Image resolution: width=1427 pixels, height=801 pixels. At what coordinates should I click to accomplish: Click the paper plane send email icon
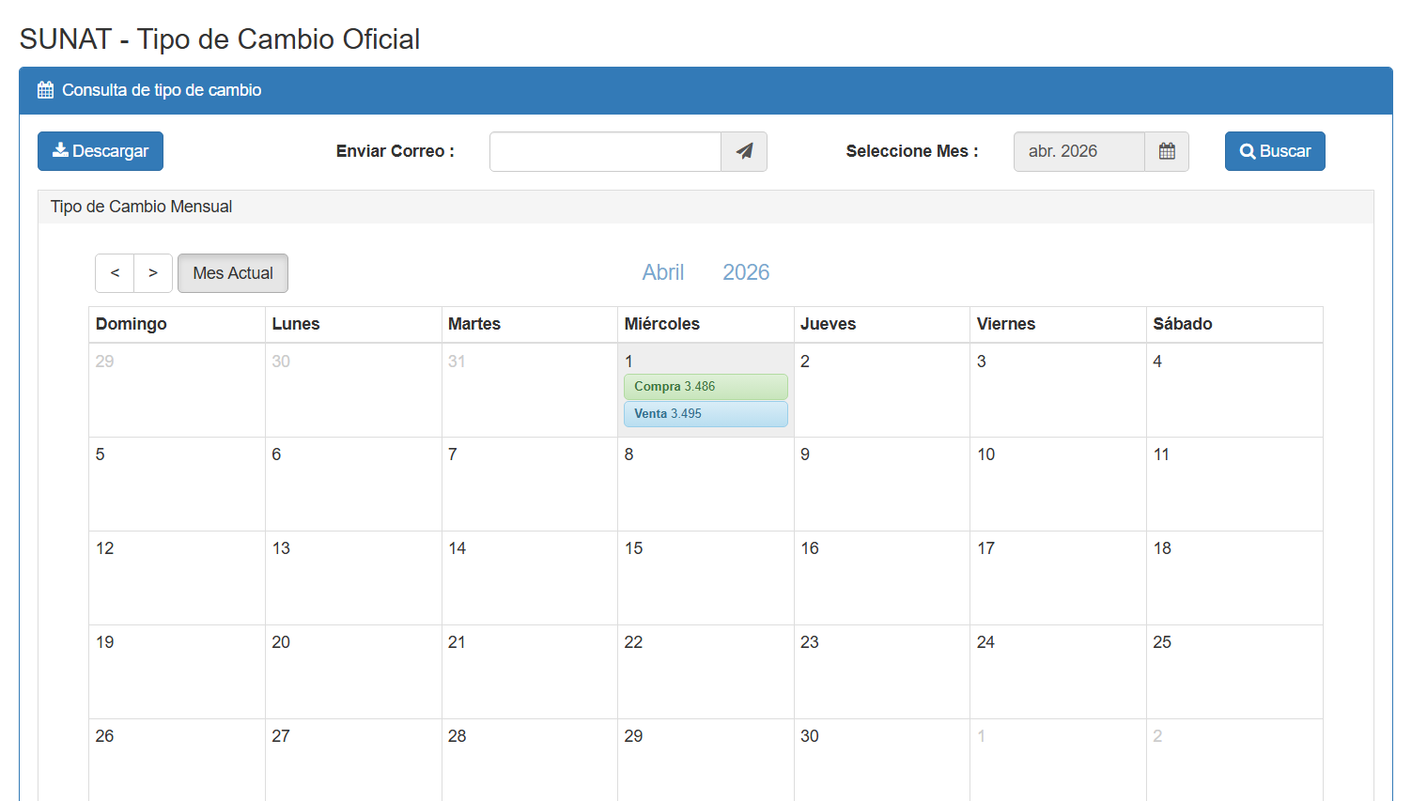point(744,151)
